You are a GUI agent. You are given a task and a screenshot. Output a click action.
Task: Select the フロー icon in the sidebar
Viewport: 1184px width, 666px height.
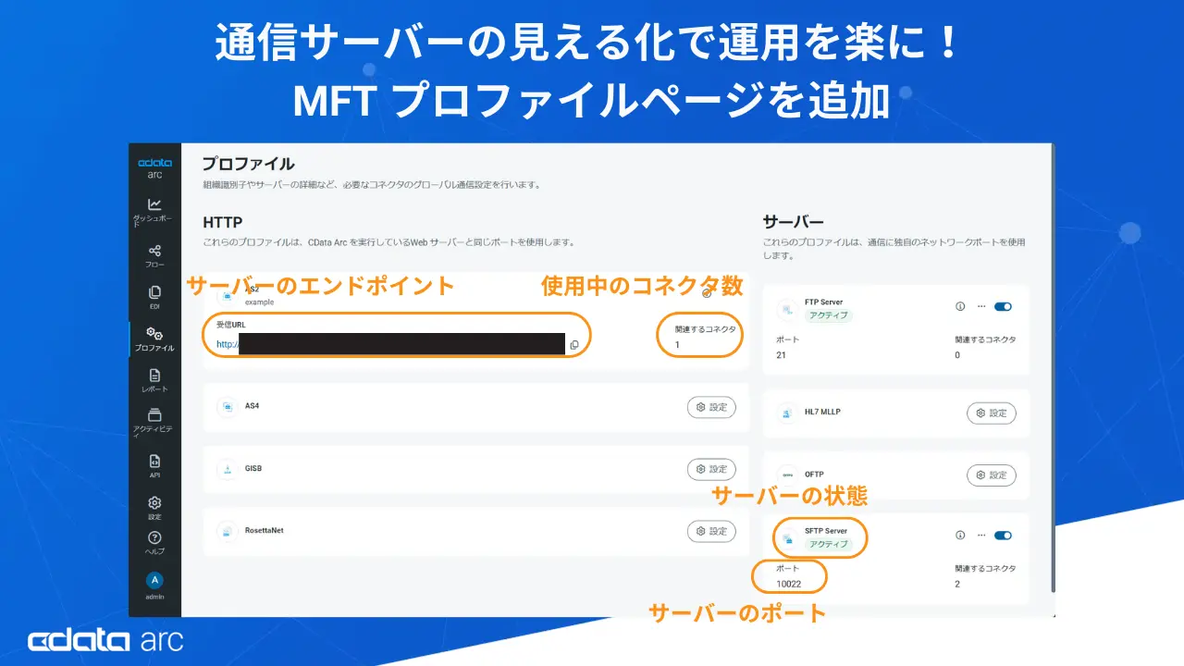pyautogui.click(x=155, y=251)
